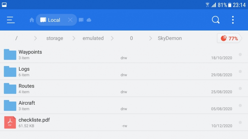The width and height of the screenshot is (248, 139).
Task: Navigate to the root slash in the path
Action: 17,38
